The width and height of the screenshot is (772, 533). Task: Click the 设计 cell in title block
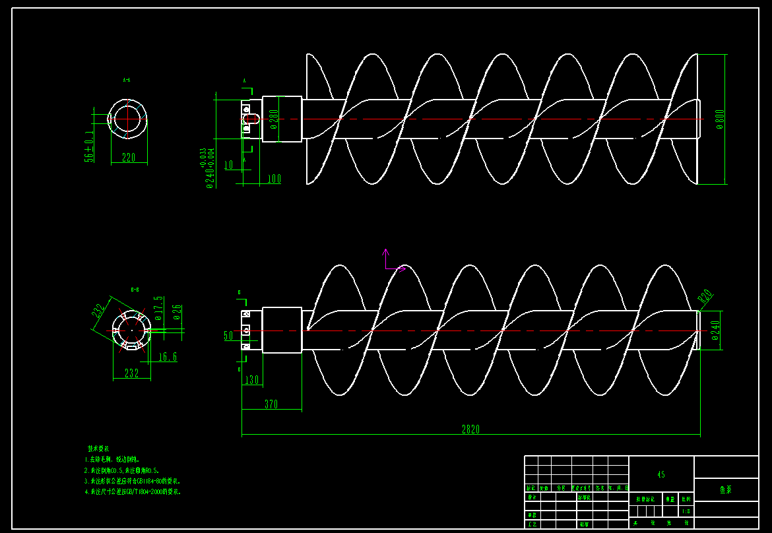[532, 497]
